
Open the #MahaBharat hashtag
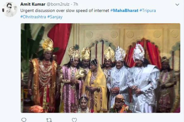pyautogui.click(x=124, y=10)
